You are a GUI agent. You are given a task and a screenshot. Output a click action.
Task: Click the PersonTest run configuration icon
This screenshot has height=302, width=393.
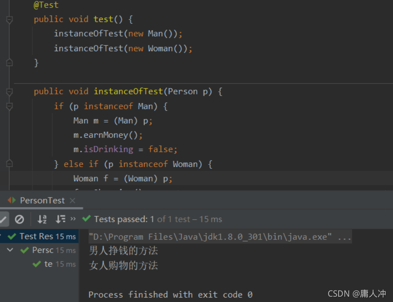pos(11,200)
